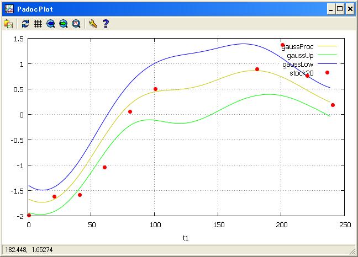Apply the next zoom settings

(x=64, y=24)
